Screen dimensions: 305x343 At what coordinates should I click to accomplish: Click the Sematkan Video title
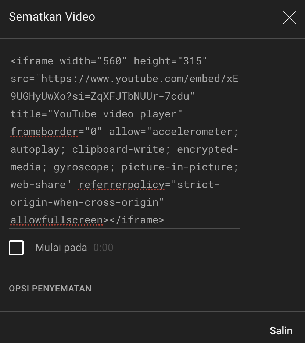[x=52, y=17]
